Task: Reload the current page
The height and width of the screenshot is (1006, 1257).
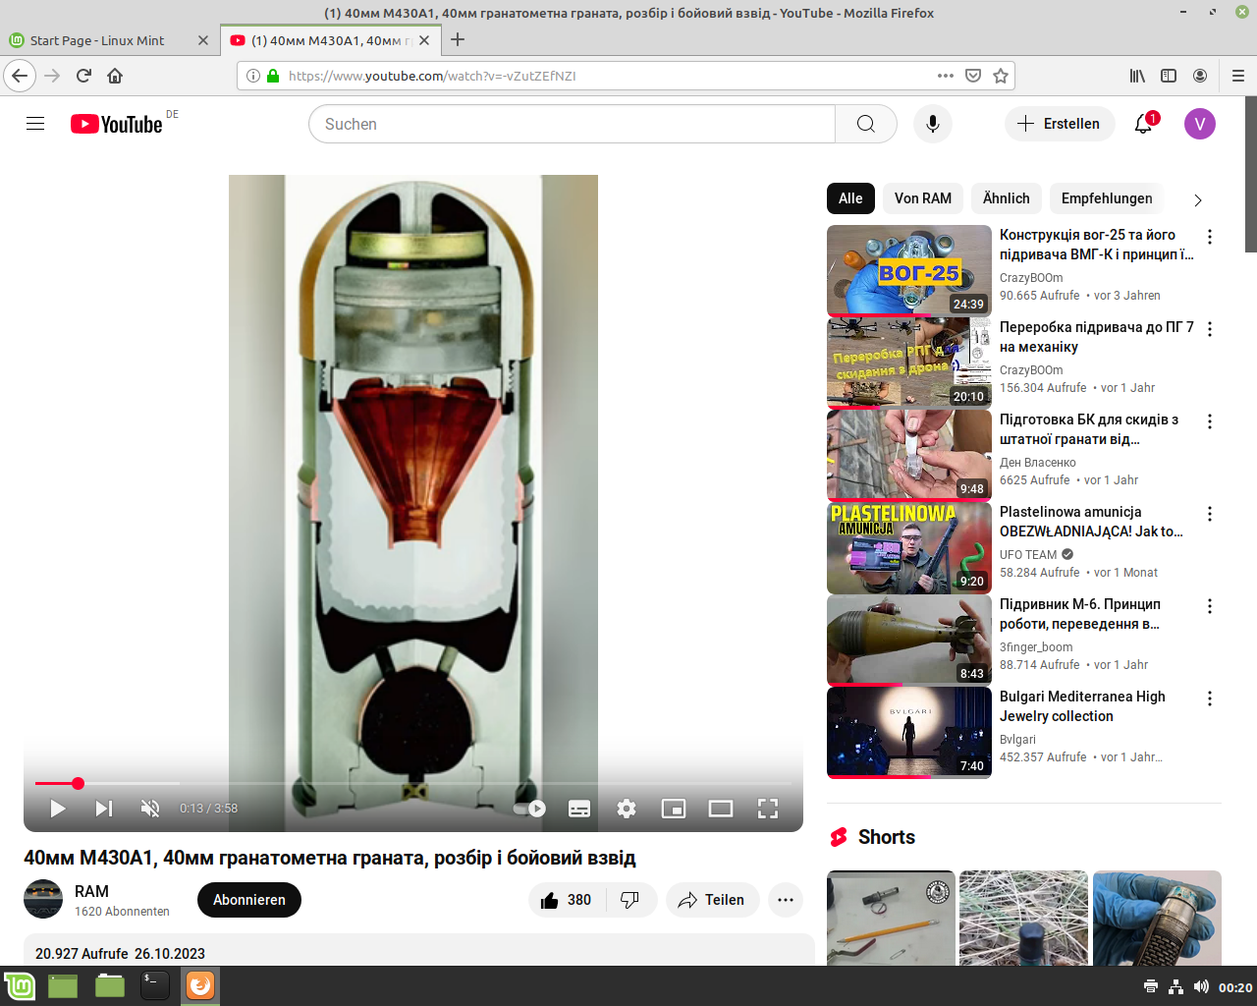Action: click(x=83, y=76)
